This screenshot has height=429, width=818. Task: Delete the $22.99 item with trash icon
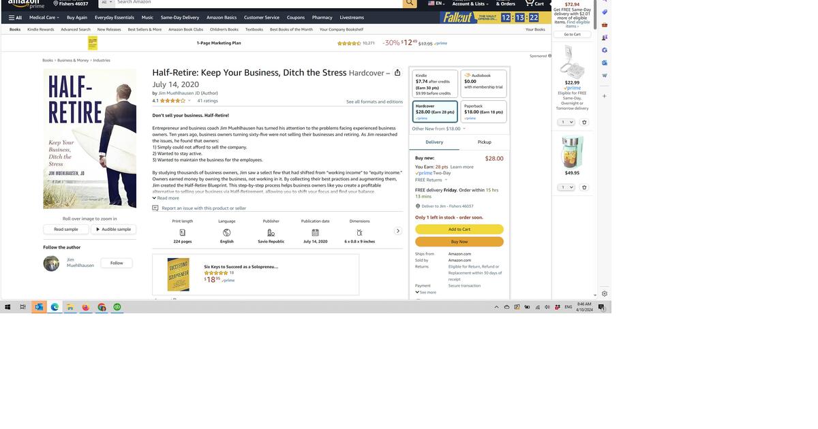[x=584, y=122]
